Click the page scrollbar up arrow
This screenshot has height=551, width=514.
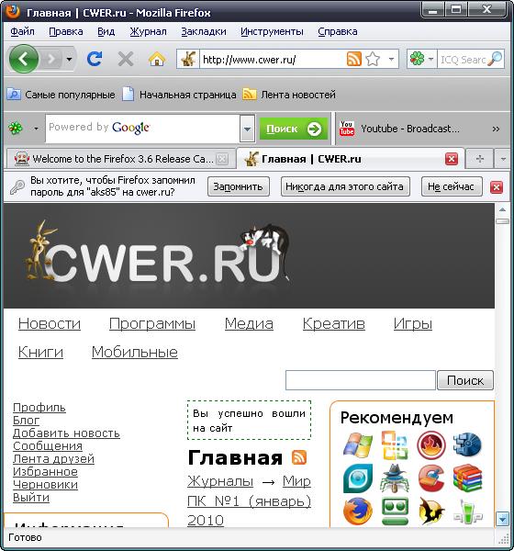[502, 209]
